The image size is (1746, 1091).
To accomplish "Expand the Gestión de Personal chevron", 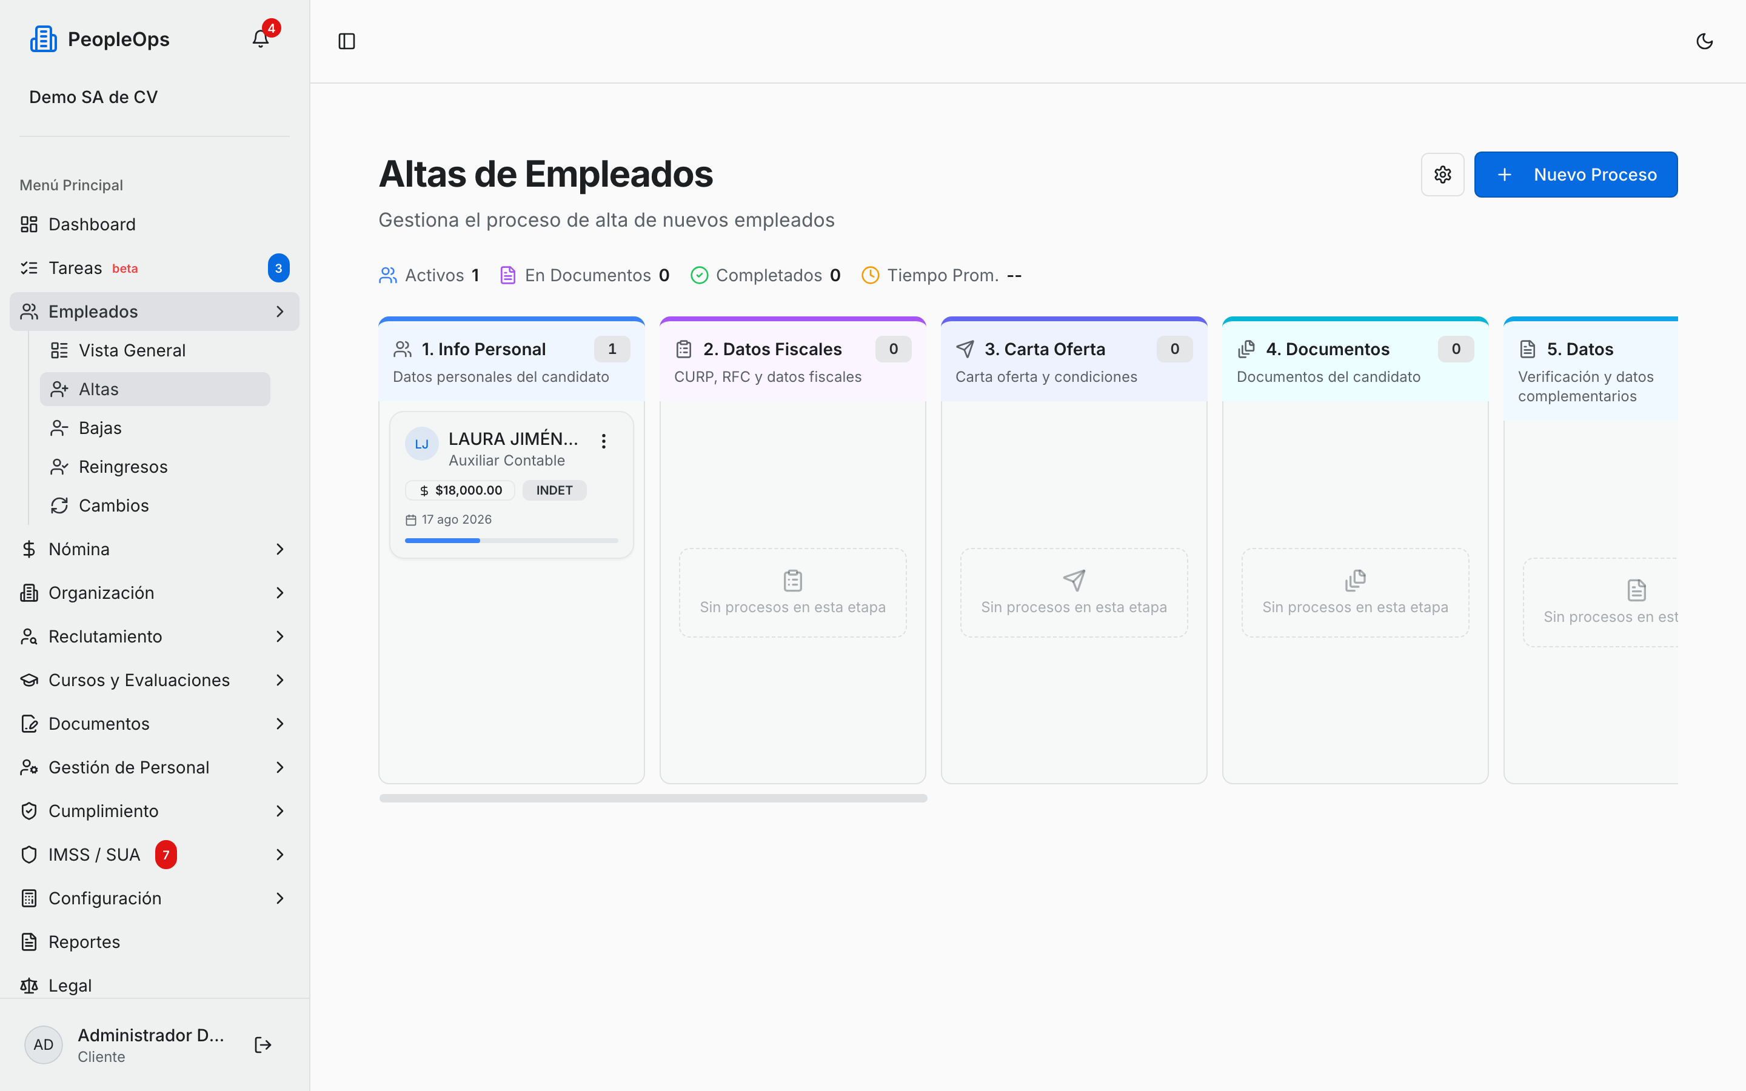I will (280, 768).
